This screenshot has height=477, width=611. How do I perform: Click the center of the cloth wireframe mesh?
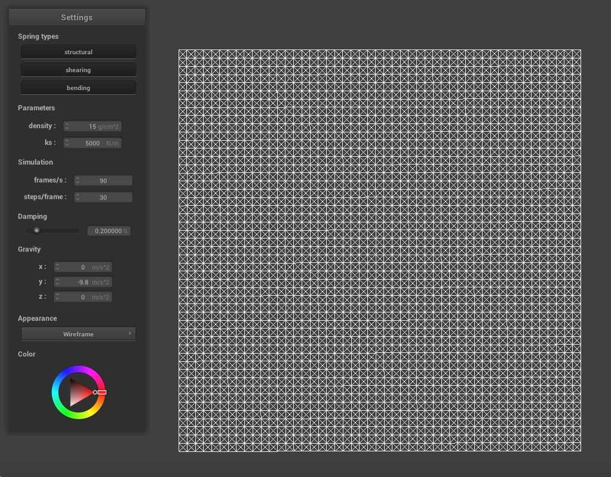tap(380, 250)
